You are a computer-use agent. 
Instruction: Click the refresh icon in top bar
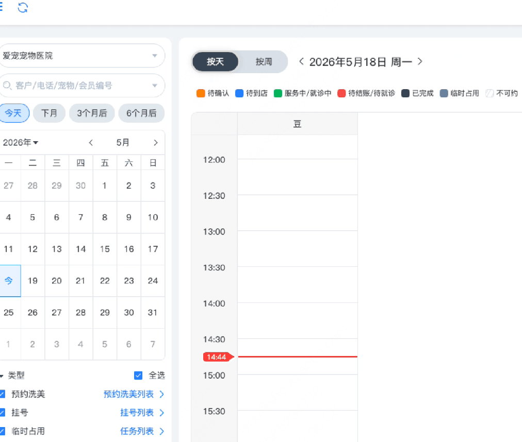[23, 7]
